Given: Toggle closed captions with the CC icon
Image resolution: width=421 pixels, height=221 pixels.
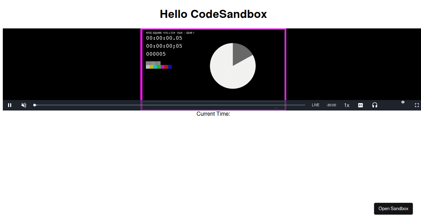Looking at the screenshot, I should pos(360,105).
